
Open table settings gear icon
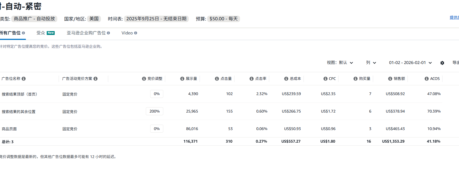(x=442, y=63)
